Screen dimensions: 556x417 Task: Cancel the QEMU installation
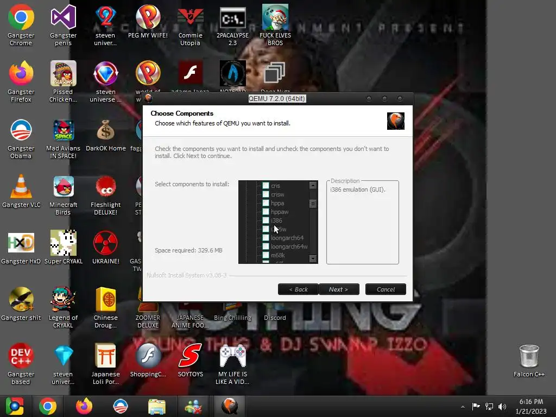click(x=386, y=289)
